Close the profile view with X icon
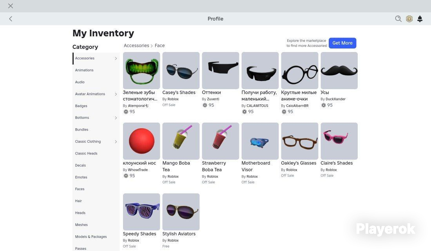The width and height of the screenshot is (431, 251). pyautogui.click(x=11, y=6)
